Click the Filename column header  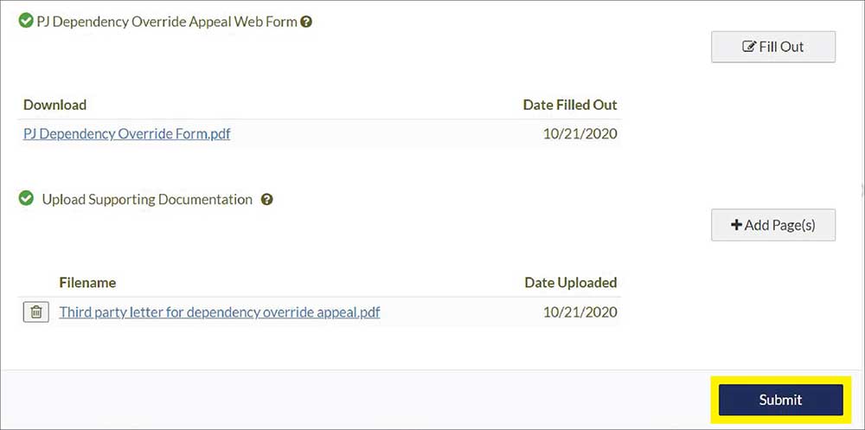click(87, 283)
